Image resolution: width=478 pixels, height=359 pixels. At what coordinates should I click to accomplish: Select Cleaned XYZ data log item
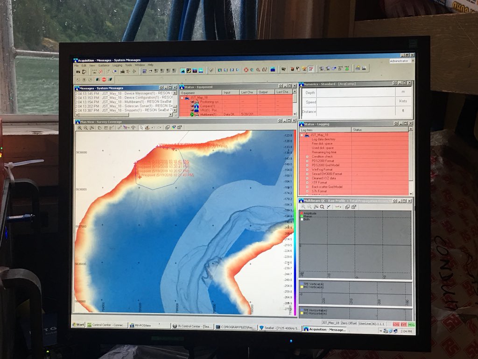tap(324, 178)
